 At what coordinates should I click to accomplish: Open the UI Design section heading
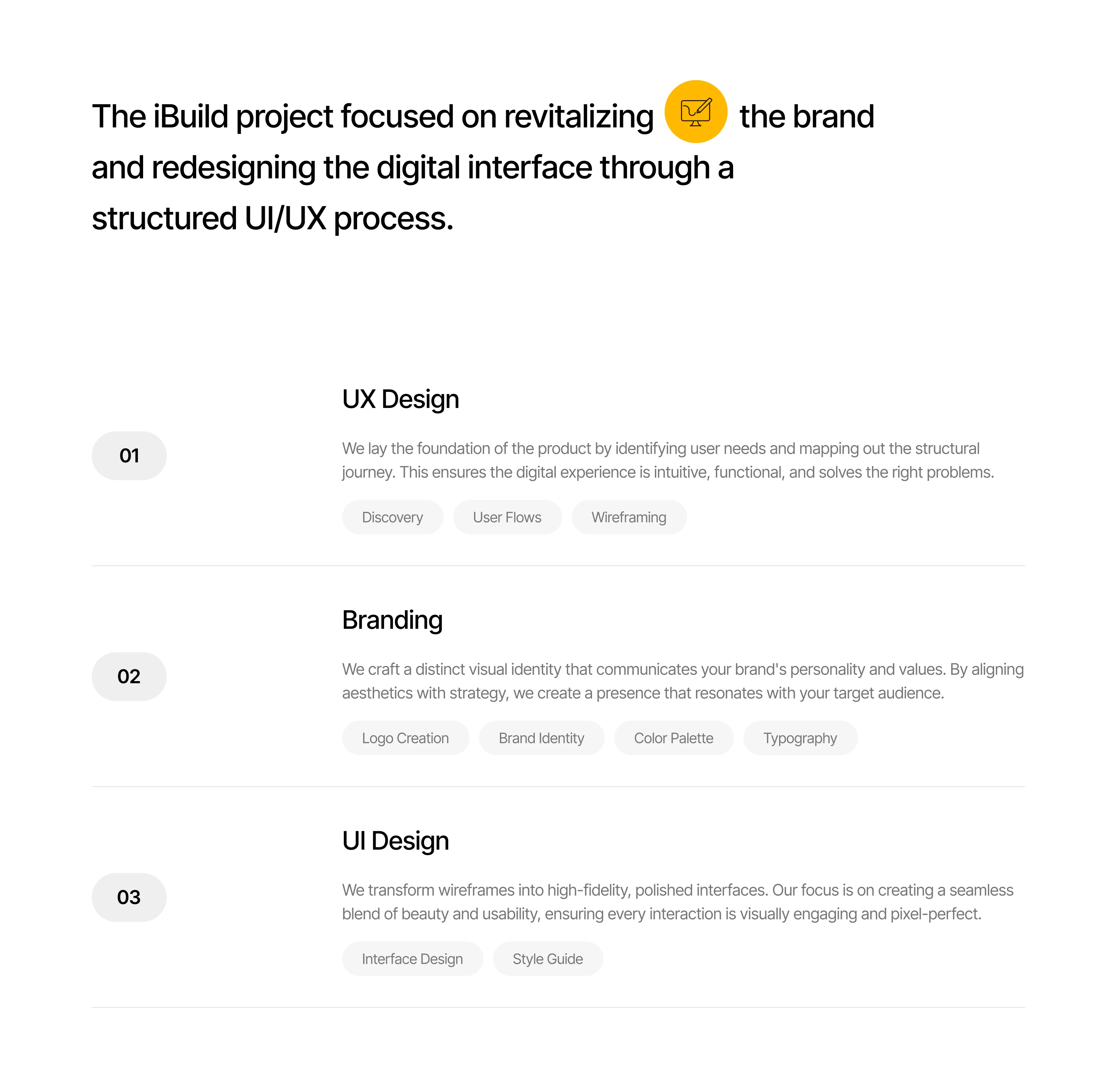[395, 841]
